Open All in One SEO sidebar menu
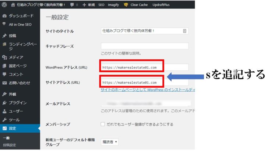The width and height of the screenshot is (268, 151). 20,24
